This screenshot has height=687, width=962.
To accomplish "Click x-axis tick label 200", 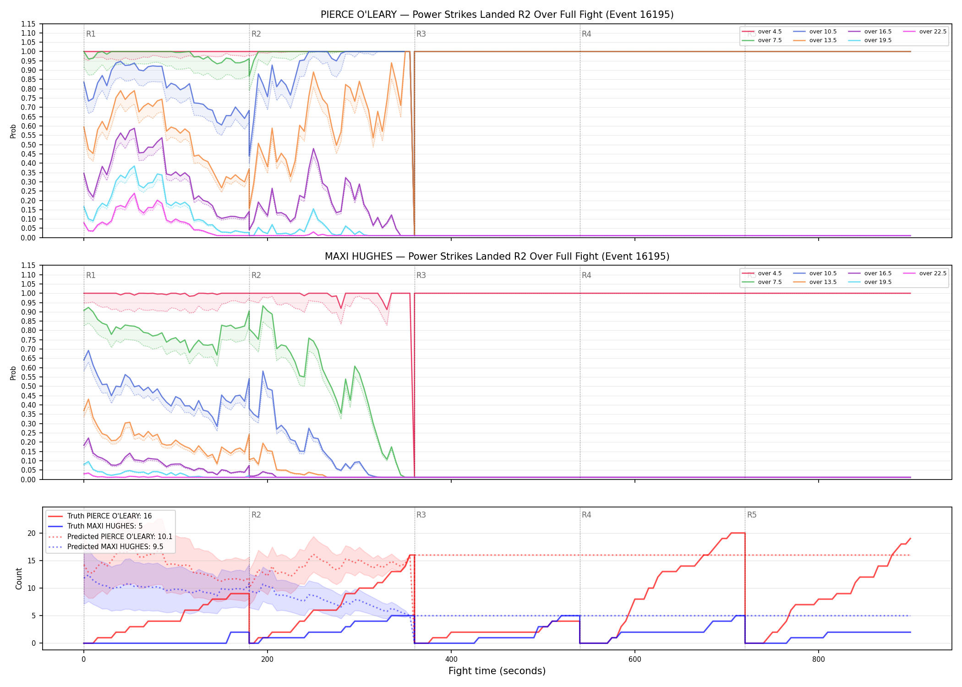I will [268, 660].
